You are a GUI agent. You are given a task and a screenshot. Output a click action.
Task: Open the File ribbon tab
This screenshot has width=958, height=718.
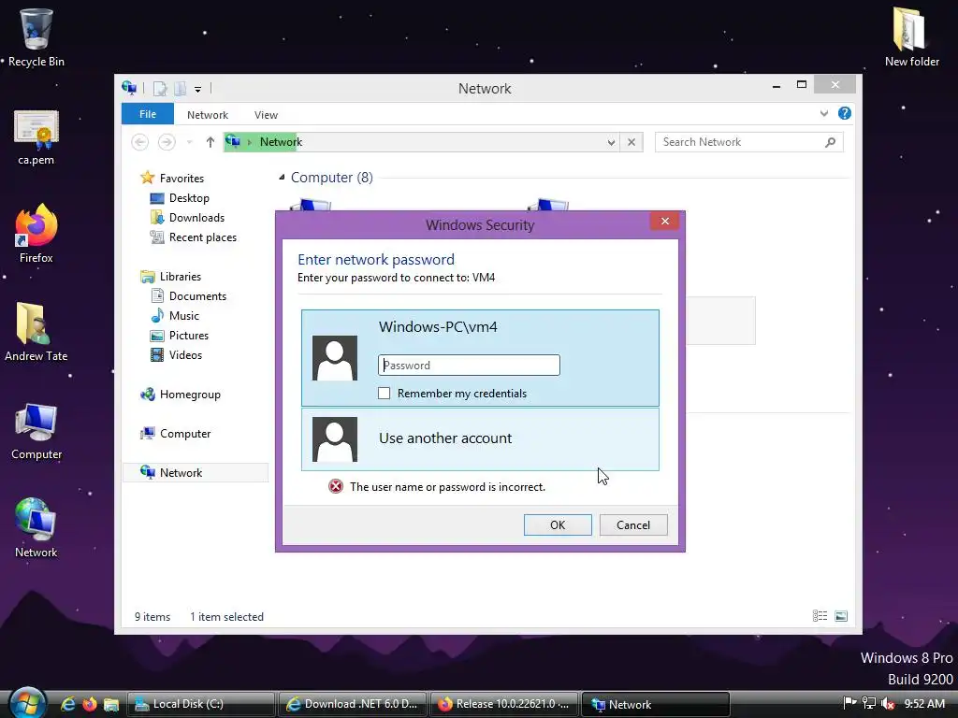(x=147, y=114)
